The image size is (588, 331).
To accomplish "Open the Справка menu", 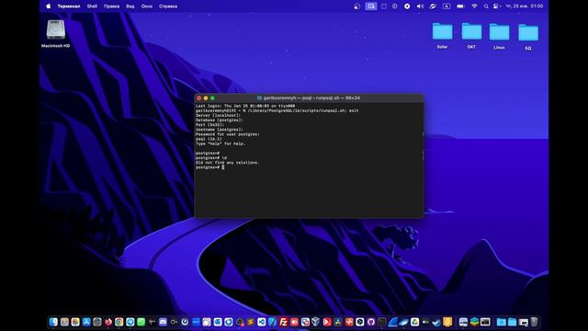I will click(x=168, y=6).
